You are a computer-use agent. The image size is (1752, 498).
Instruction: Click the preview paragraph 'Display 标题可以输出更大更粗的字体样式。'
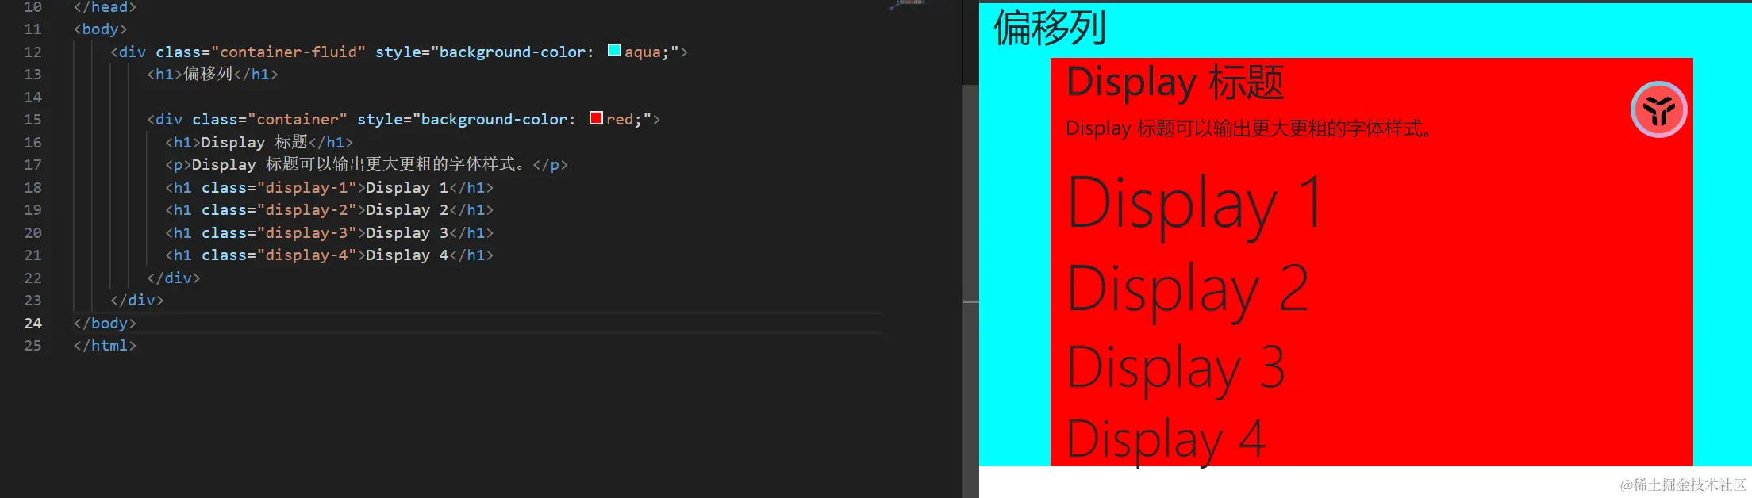tap(1249, 128)
